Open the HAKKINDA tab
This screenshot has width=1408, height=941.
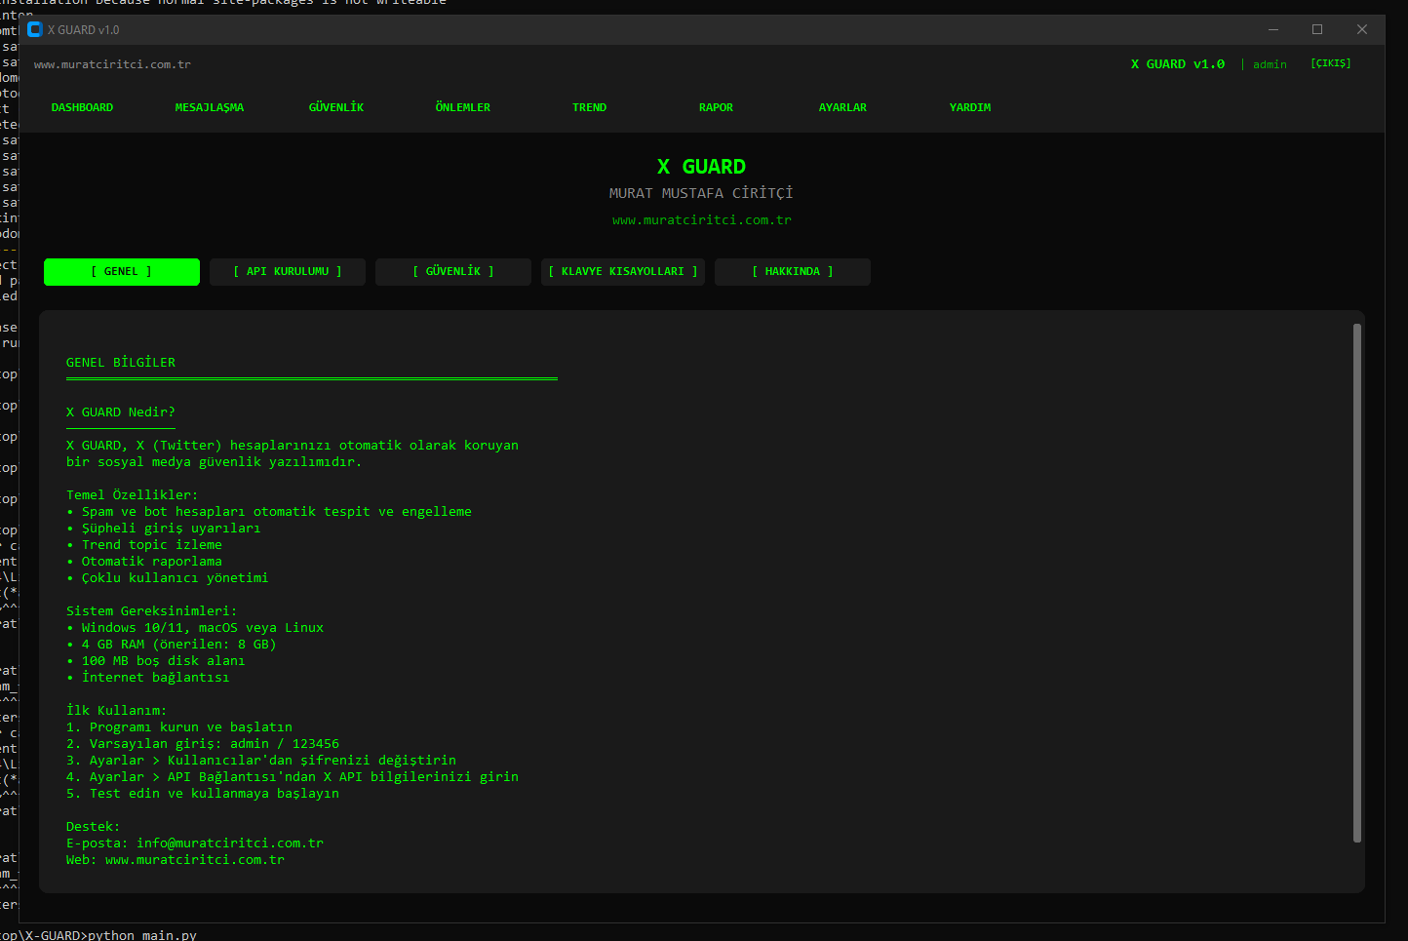[x=793, y=272]
